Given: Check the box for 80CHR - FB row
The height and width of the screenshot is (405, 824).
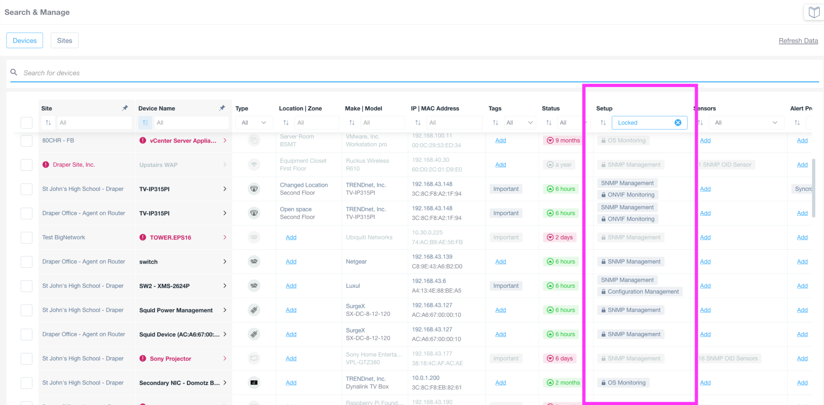Looking at the screenshot, I should point(27,141).
